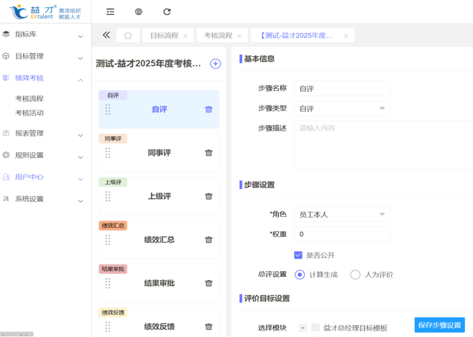Delete the 绩效汇总 step

[x=209, y=240]
